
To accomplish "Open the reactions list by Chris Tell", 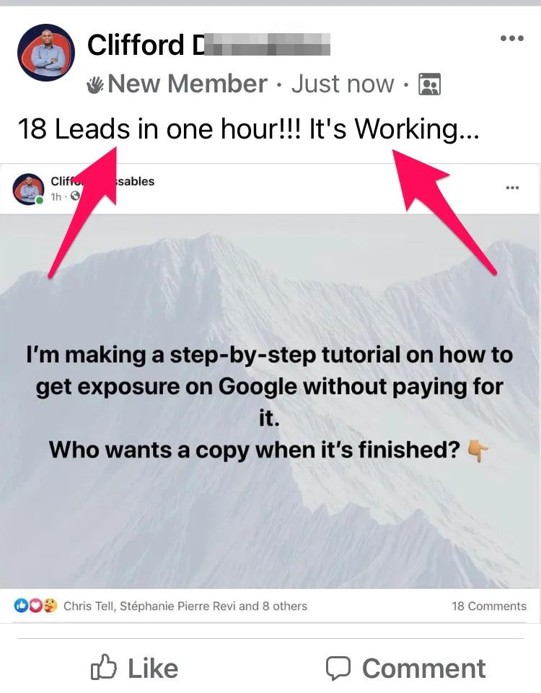I will pyautogui.click(x=185, y=606).
